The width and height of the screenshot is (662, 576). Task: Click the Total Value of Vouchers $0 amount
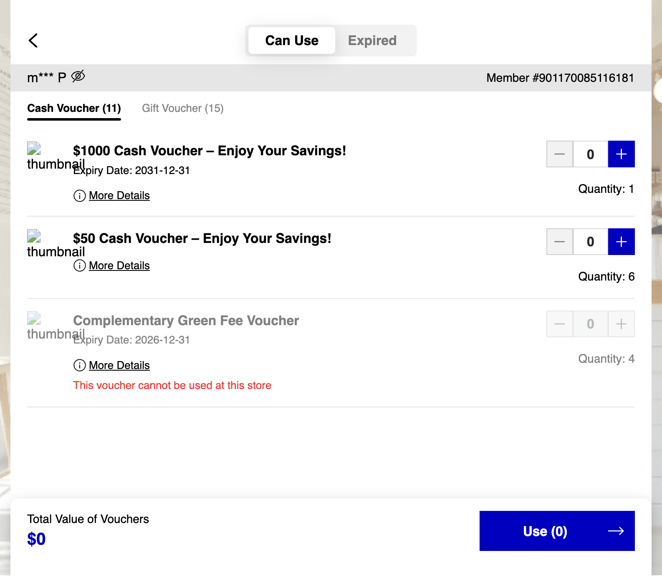[x=36, y=539]
